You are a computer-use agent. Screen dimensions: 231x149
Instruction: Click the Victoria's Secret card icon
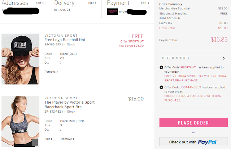point(112,12)
